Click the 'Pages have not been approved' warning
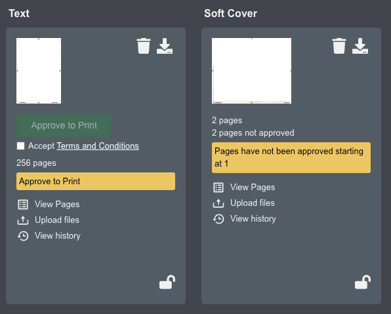The height and width of the screenshot is (314, 391). tap(291, 157)
